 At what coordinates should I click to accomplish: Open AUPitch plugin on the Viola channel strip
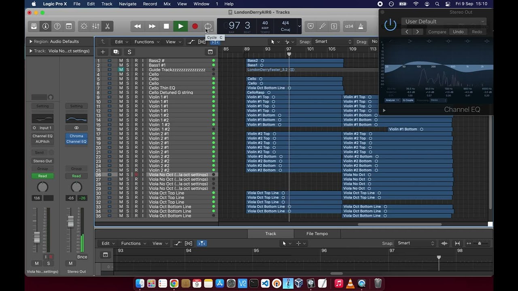point(42,141)
